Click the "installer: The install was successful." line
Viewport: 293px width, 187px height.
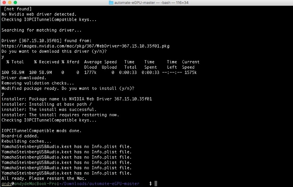[x=49, y=109]
